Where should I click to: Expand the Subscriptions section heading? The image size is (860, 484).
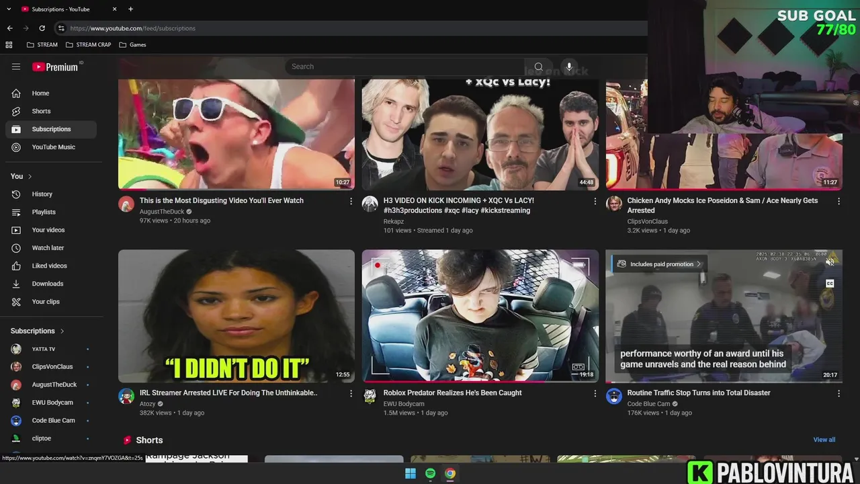click(x=38, y=331)
